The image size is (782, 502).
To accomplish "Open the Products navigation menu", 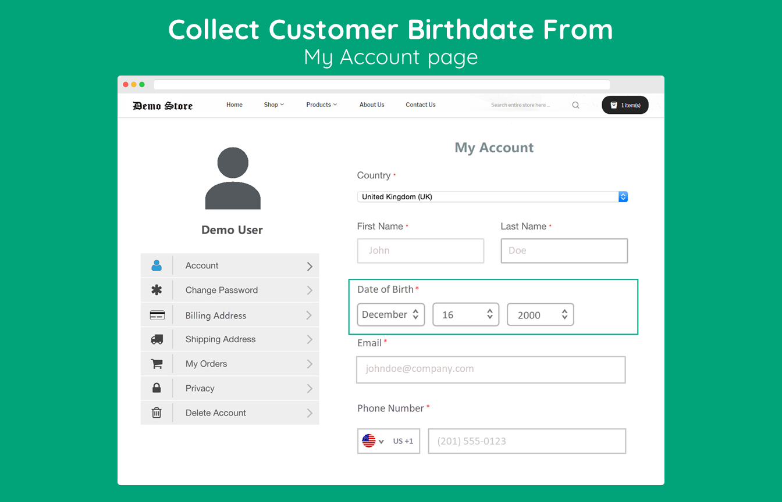I will click(x=321, y=105).
